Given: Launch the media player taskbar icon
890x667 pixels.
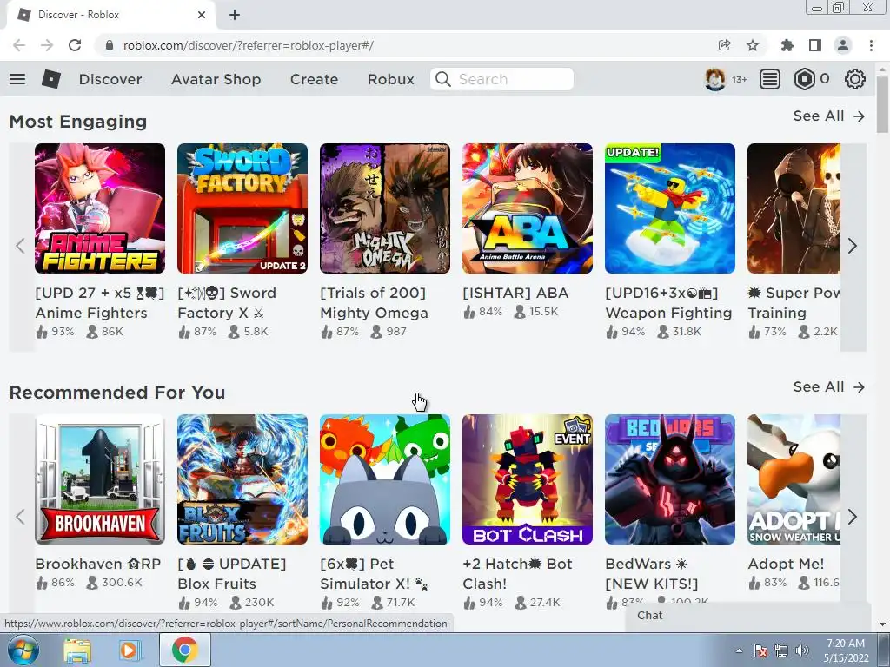Looking at the screenshot, I should tap(130, 650).
